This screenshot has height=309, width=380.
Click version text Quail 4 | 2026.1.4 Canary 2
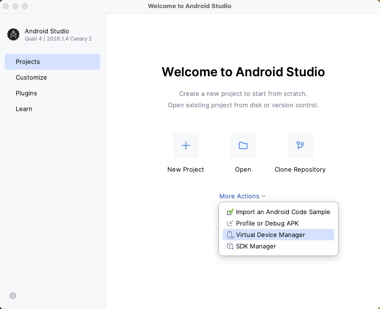[58, 39]
